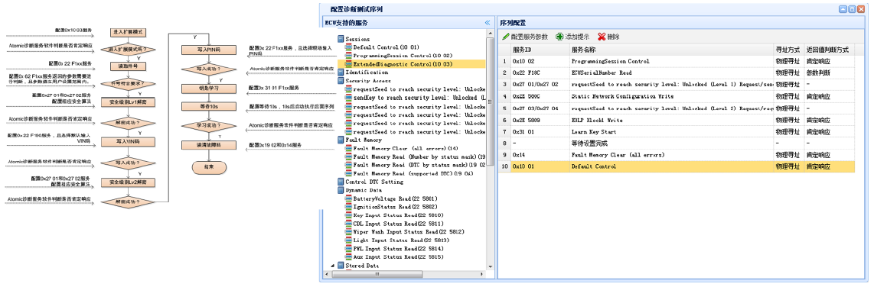Click the Control DTC Setting folder icon
874x287 pixels.
coord(341,182)
